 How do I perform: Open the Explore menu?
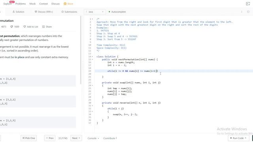click(8, 4)
